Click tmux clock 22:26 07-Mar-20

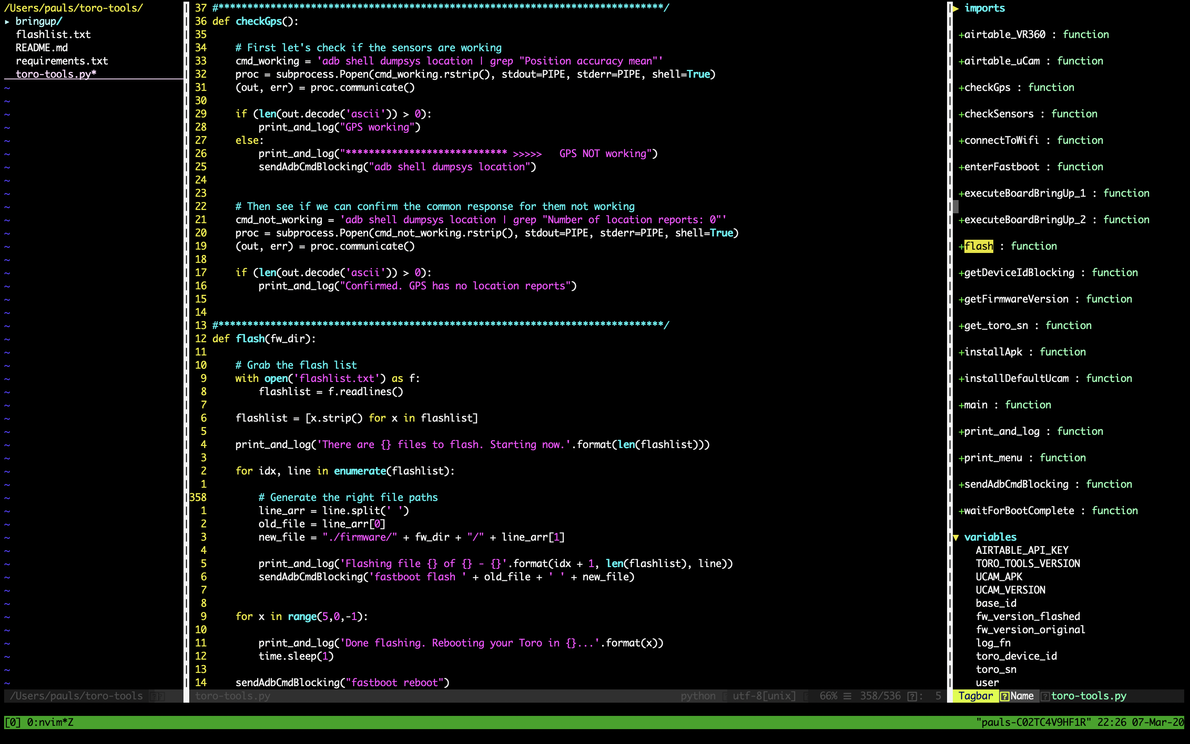(1140, 723)
